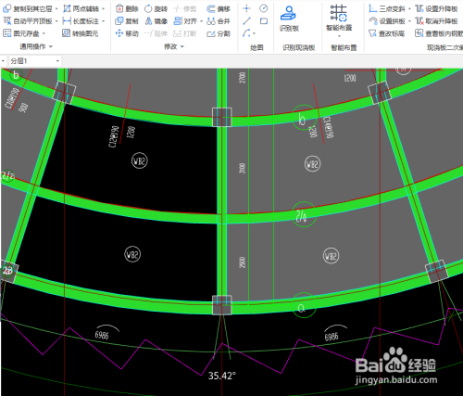The width and height of the screenshot is (463, 396).
Task: Expand the 两点辅轴 dropdown arrow
Action: 104,9
